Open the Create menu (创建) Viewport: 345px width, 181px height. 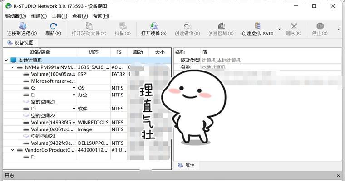[x=39, y=16]
